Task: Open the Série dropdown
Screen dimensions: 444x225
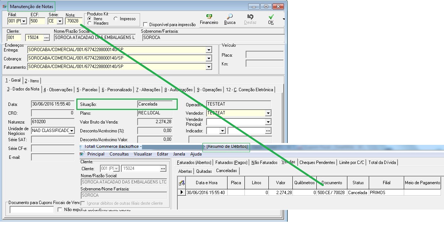Action: 59,21
